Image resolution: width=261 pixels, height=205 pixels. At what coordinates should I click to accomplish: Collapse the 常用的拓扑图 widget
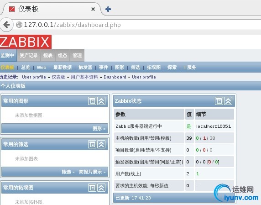[x=101, y=188]
